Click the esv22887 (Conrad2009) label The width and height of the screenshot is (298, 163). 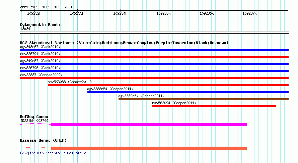point(41,75)
